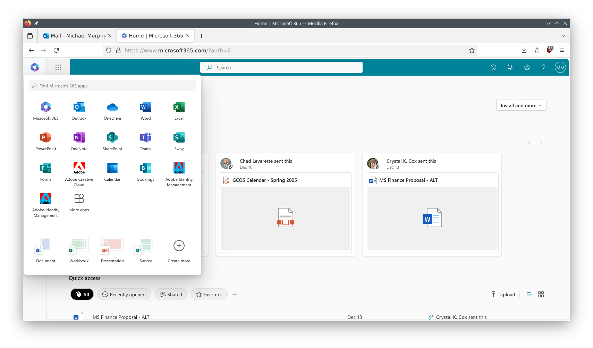The height and width of the screenshot is (348, 593).
Task: Launch Excel from the apps panel
Action: coord(179,111)
